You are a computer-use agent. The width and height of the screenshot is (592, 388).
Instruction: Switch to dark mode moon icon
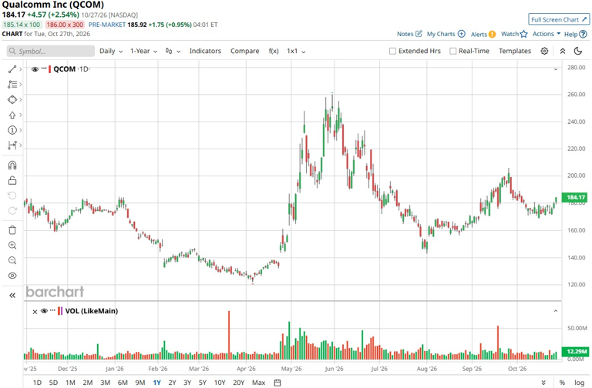(577, 51)
